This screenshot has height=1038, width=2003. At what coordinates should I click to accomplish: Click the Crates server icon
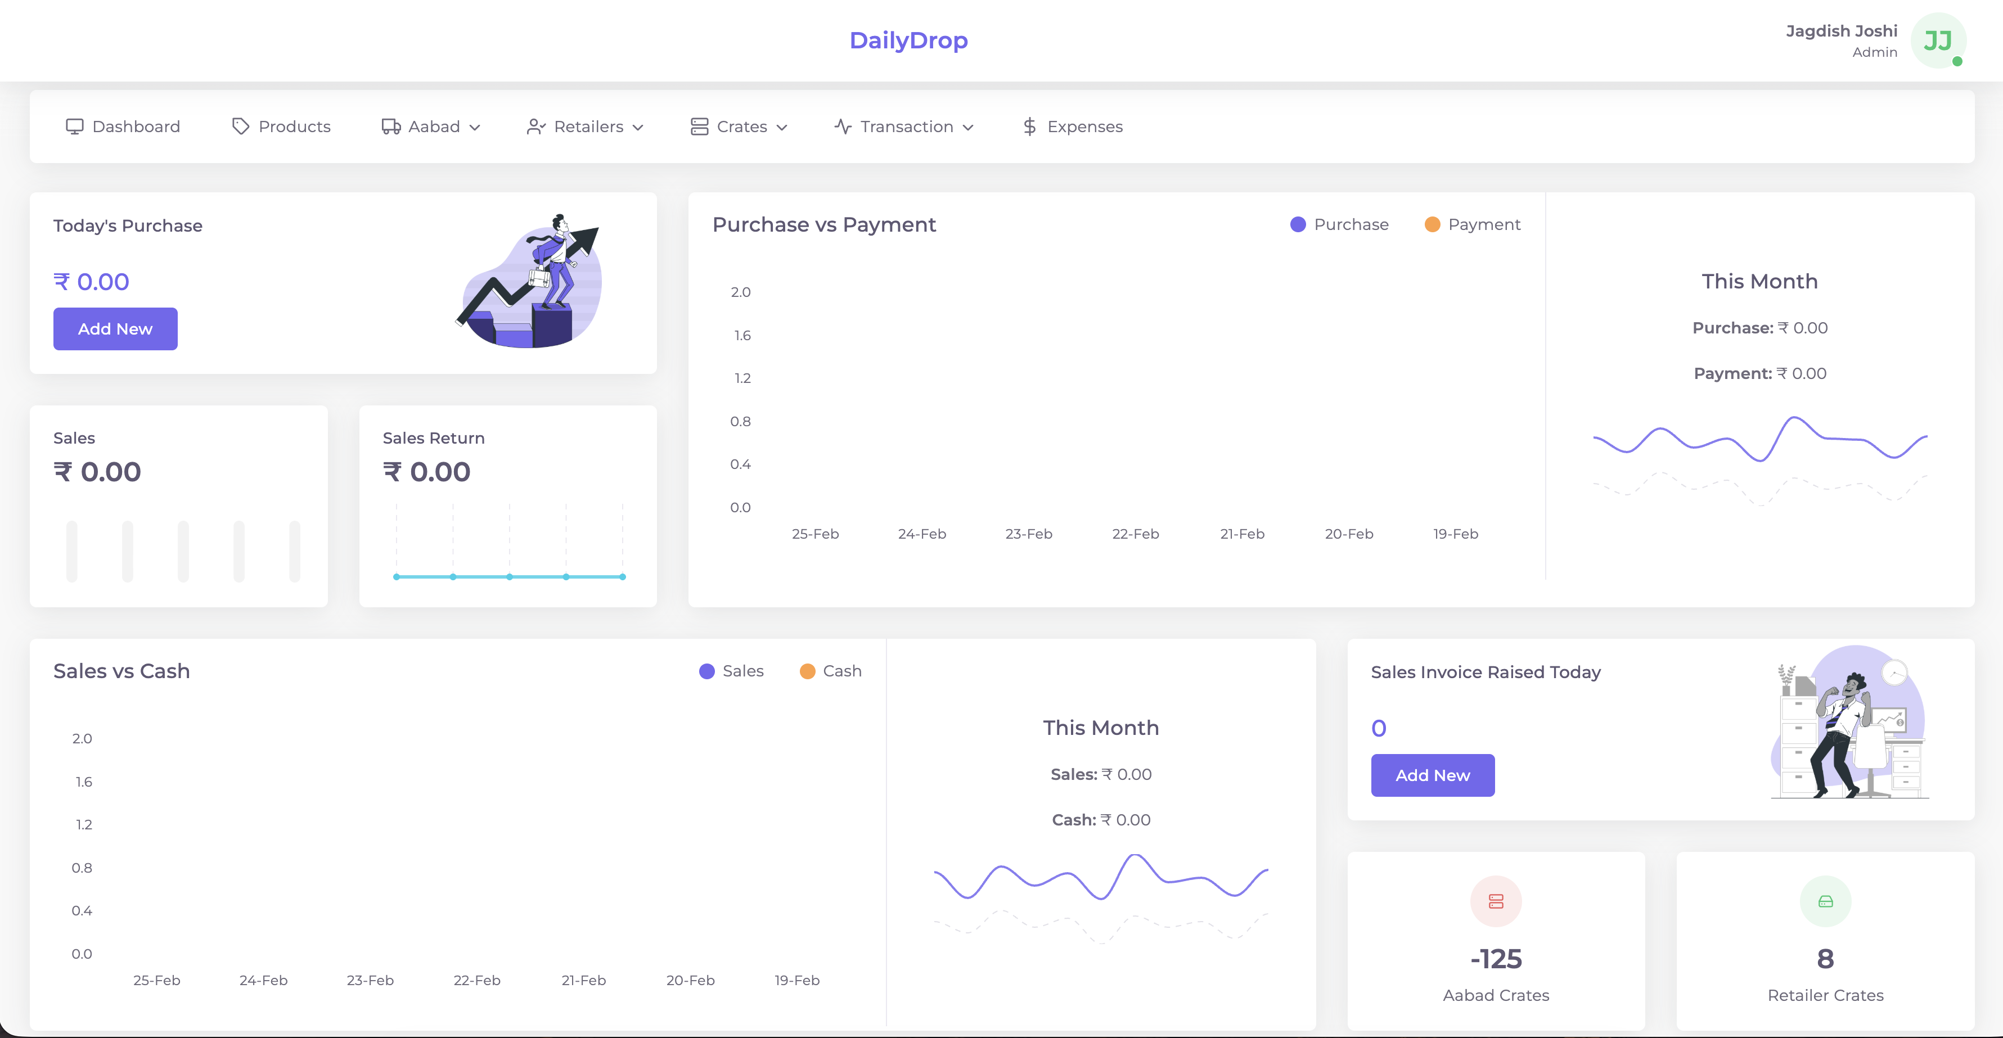pos(699,127)
